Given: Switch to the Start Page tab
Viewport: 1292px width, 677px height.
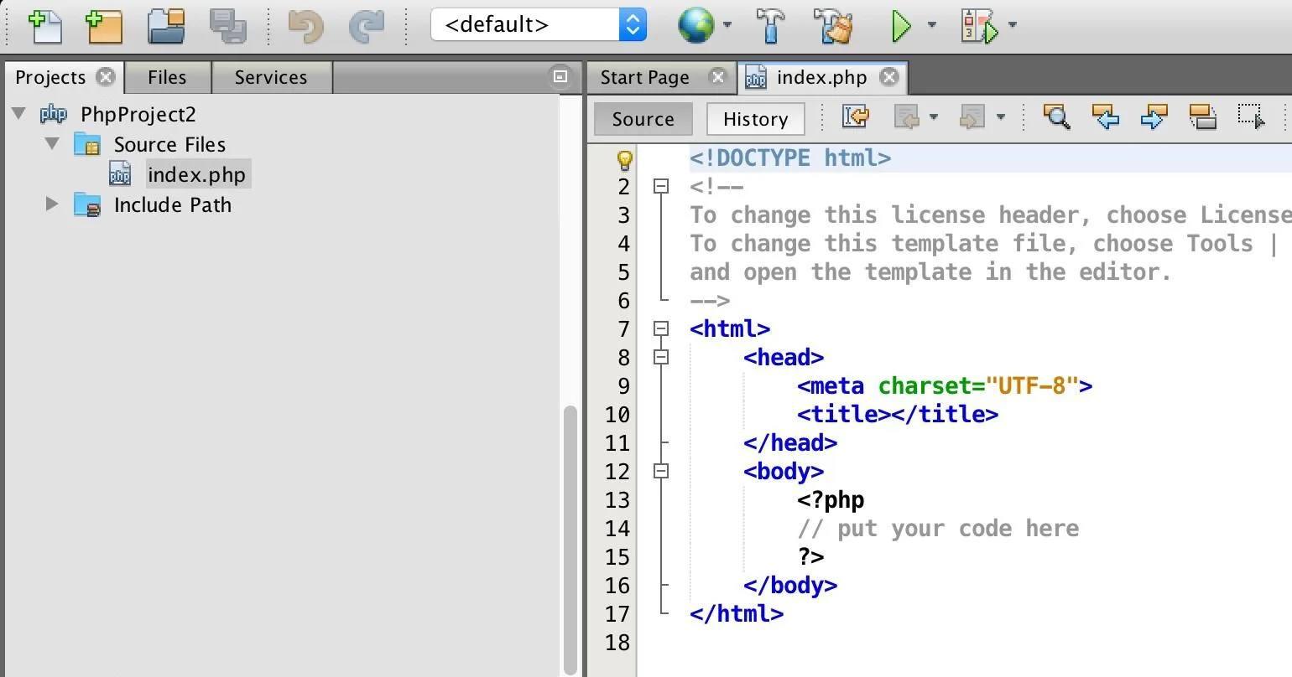Looking at the screenshot, I should (644, 77).
